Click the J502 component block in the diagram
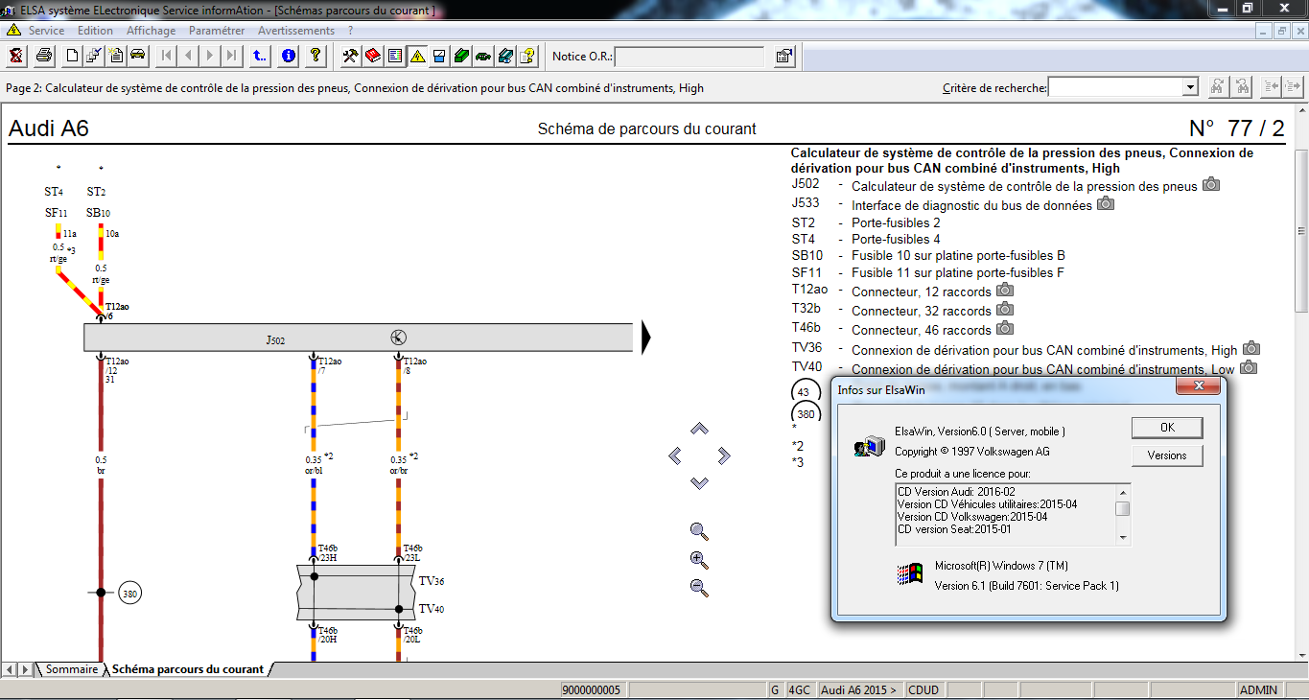 (x=359, y=338)
